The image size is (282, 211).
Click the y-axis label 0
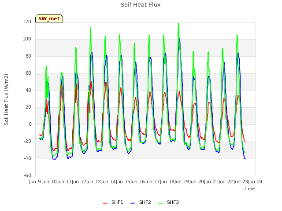30,124
